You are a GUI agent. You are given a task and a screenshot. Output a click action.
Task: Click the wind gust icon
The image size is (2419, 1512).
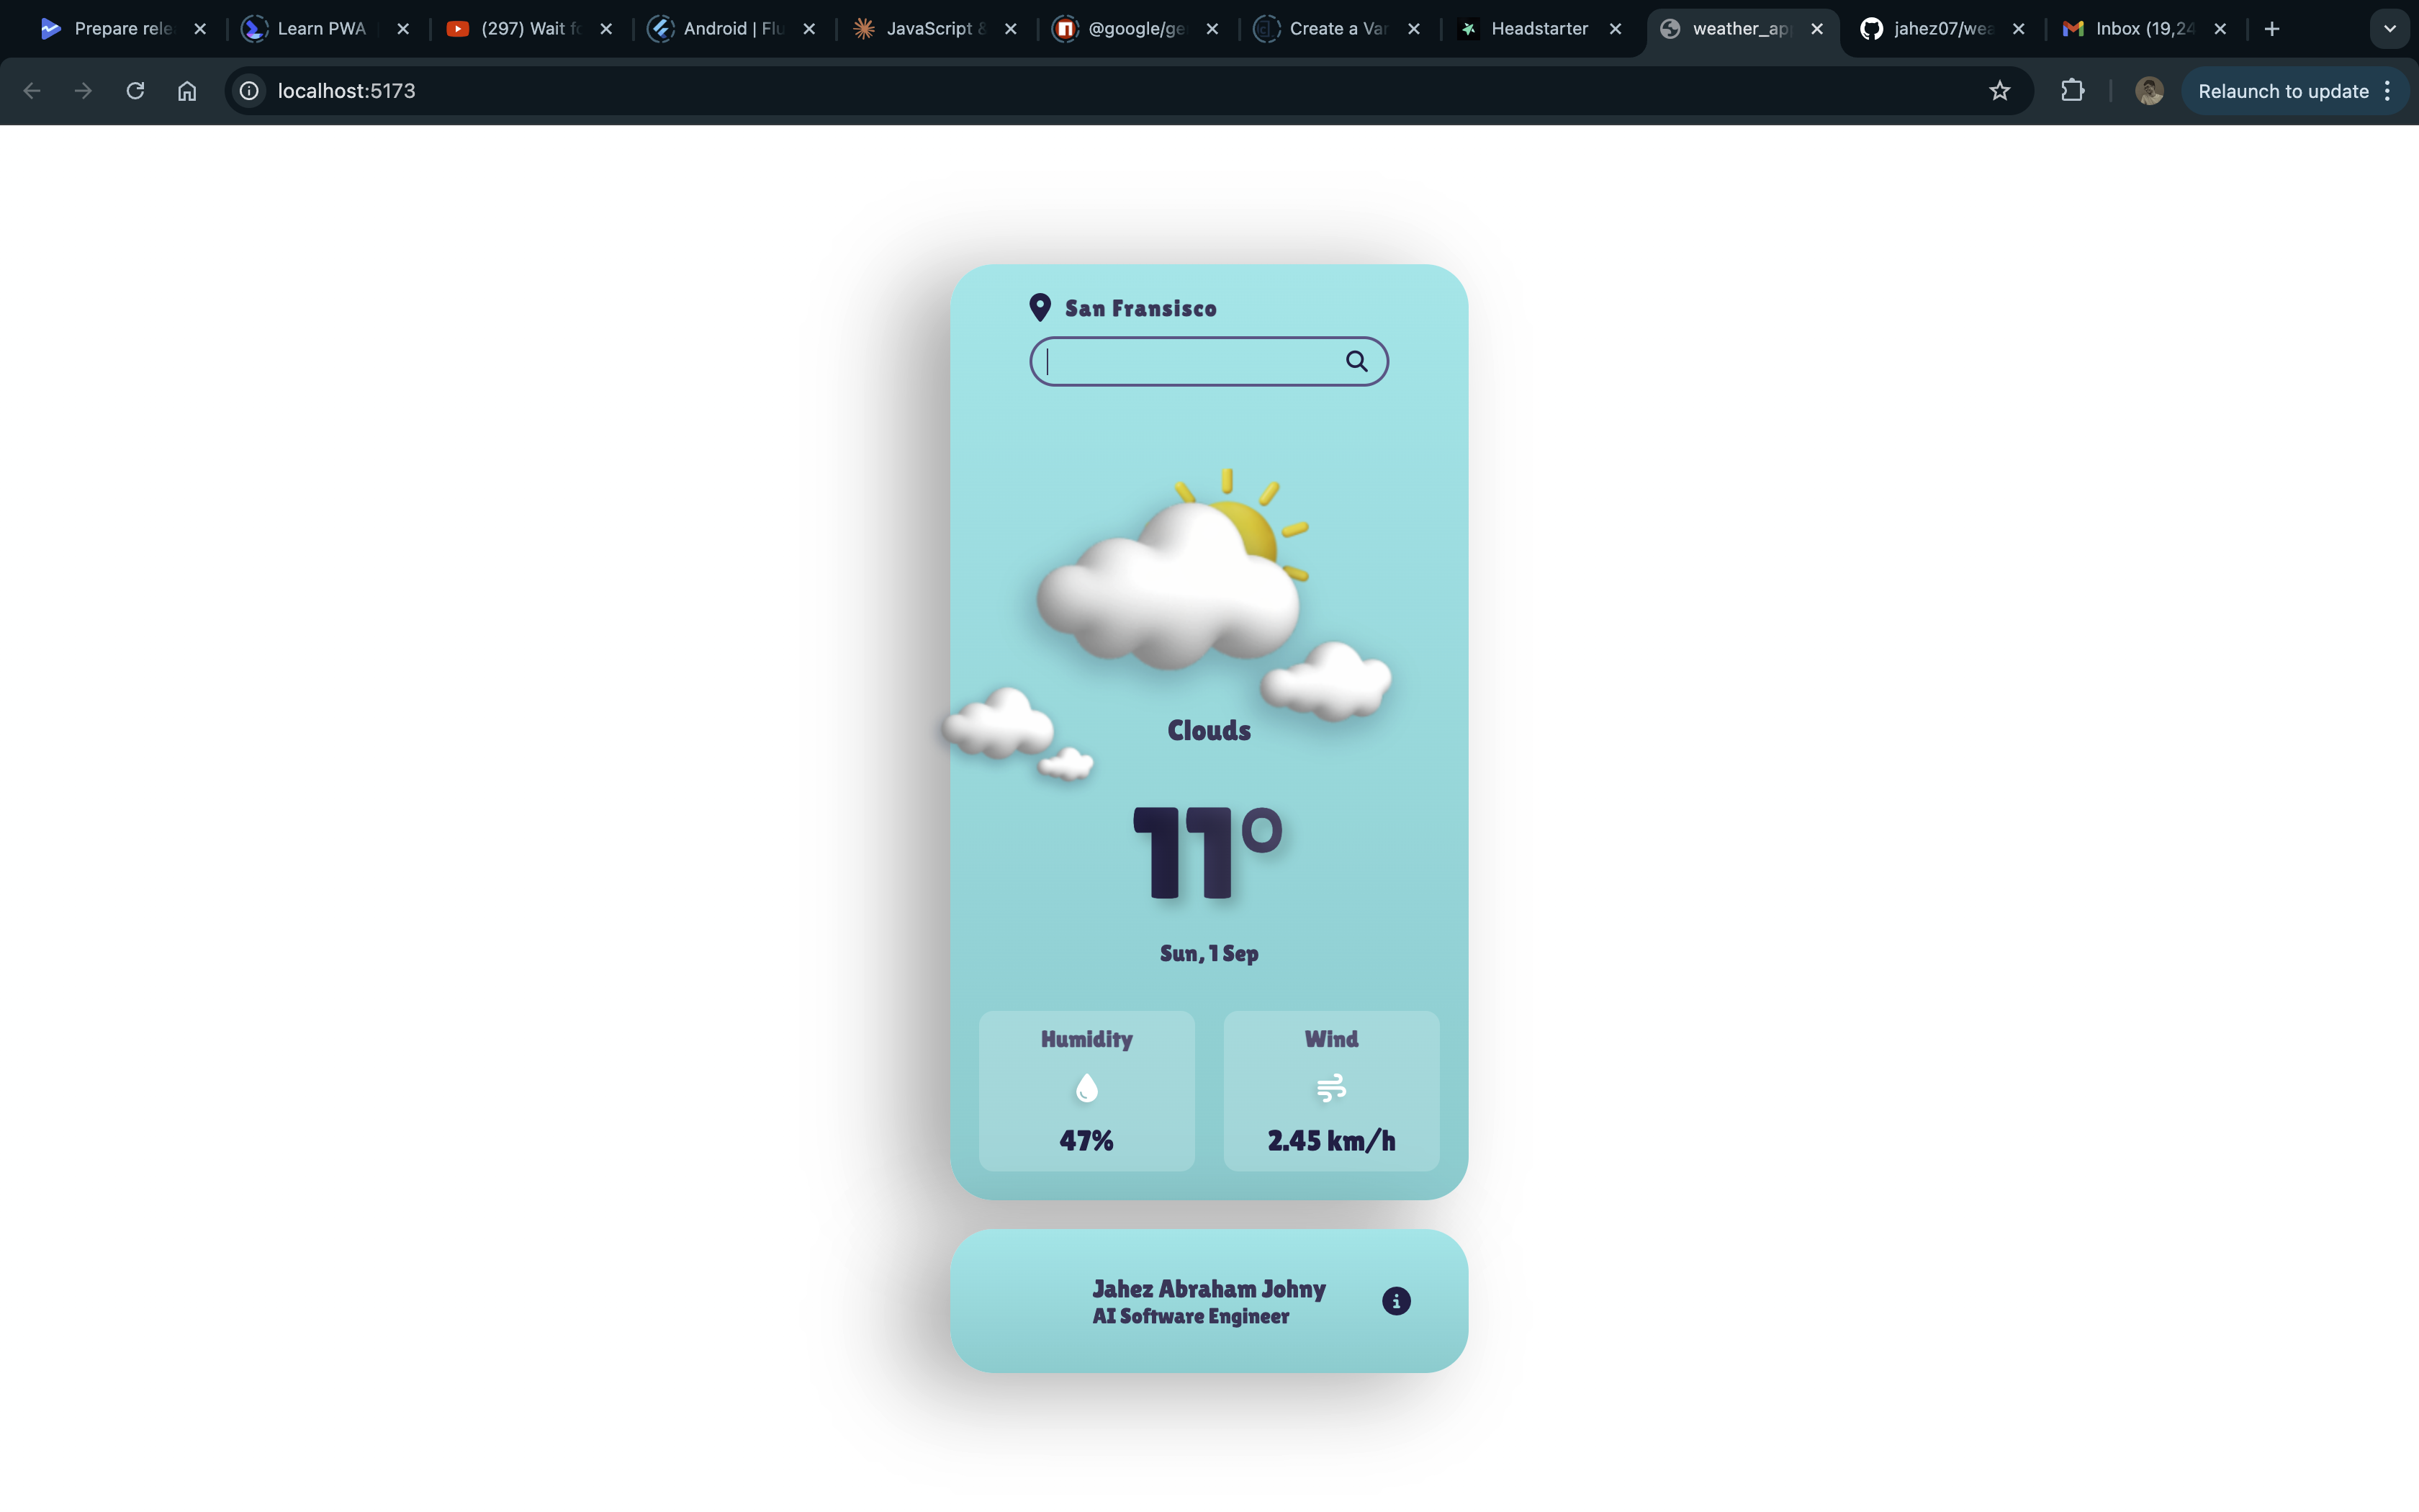point(1330,1088)
